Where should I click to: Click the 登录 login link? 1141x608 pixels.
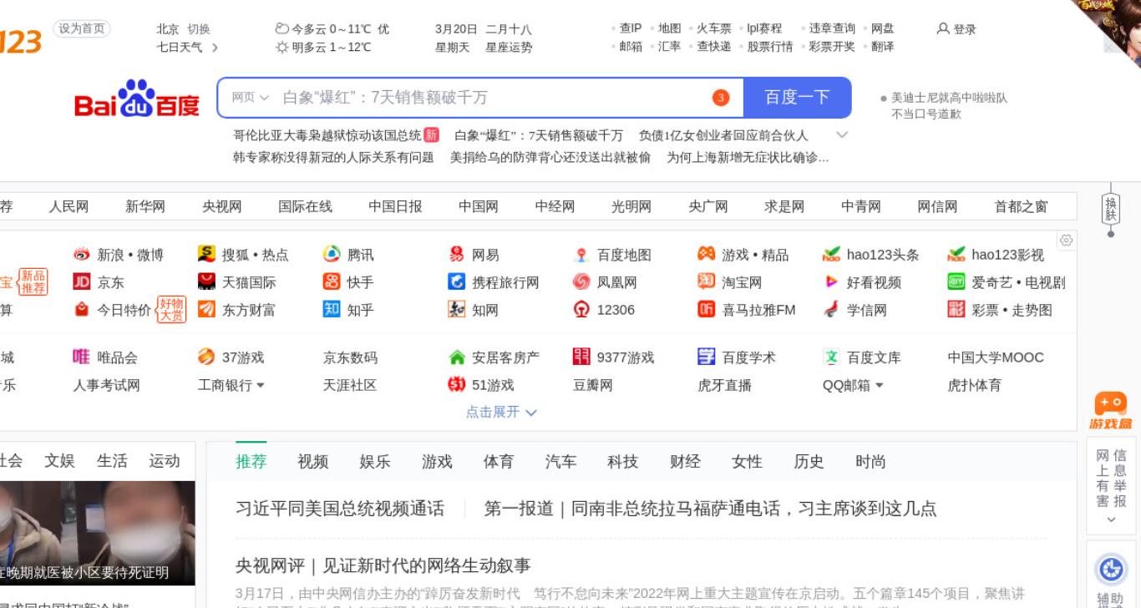[x=956, y=29]
